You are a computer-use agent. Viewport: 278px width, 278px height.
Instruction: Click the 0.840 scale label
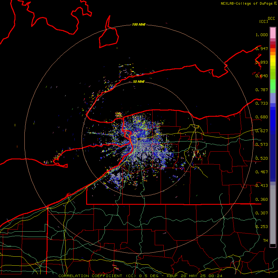pos(262,76)
